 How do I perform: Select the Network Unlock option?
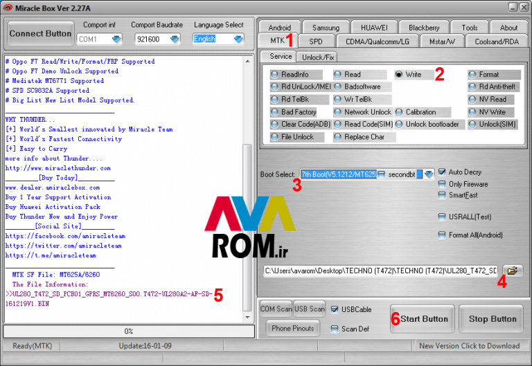(x=338, y=112)
